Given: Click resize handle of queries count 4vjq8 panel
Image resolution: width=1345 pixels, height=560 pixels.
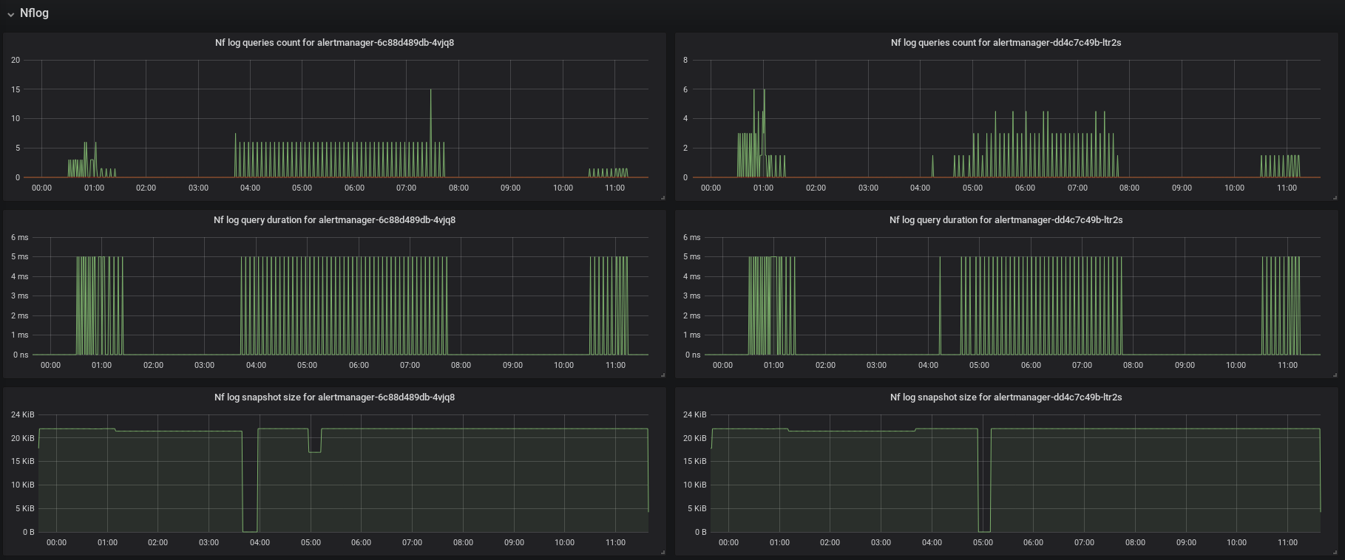Looking at the screenshot, I should click(663, 197).
